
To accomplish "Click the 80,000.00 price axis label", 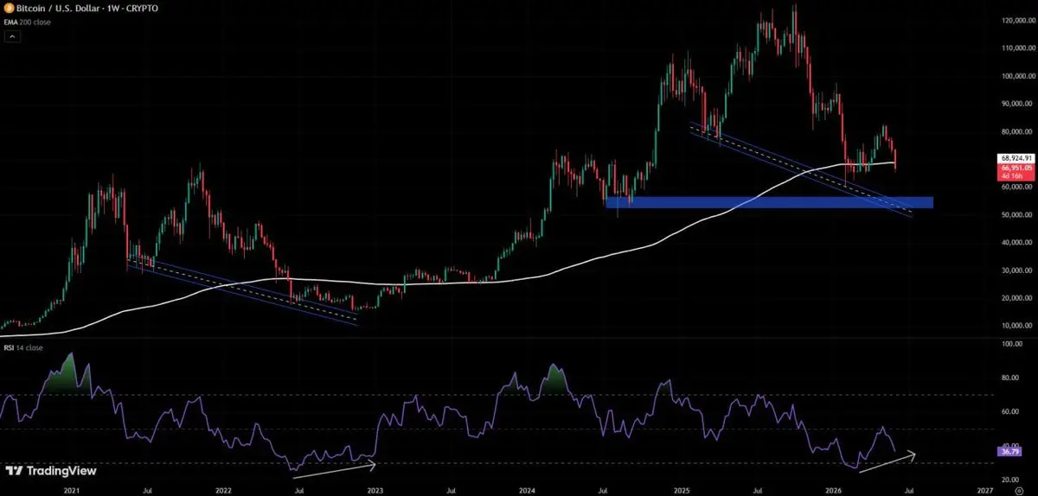I will pos(1018,131).
